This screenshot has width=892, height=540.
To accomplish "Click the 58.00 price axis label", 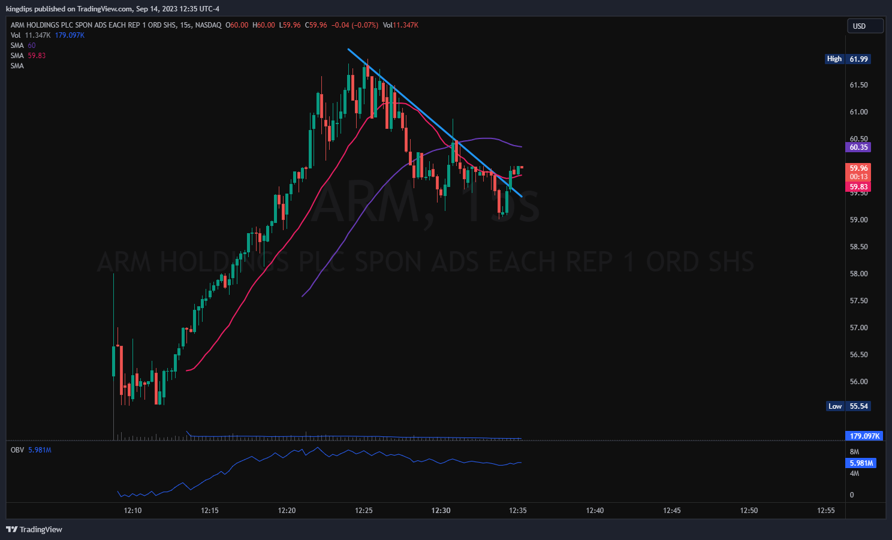I will pyautogui.click(x=858, y=274).
